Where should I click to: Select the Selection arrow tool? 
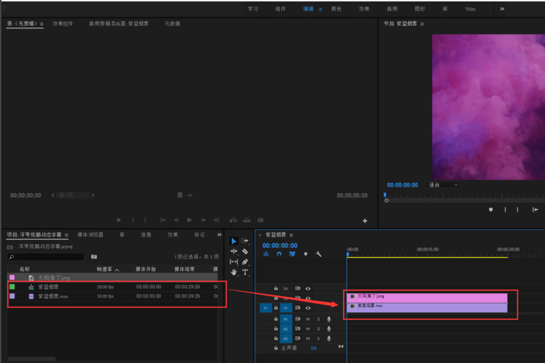point(233,241)
